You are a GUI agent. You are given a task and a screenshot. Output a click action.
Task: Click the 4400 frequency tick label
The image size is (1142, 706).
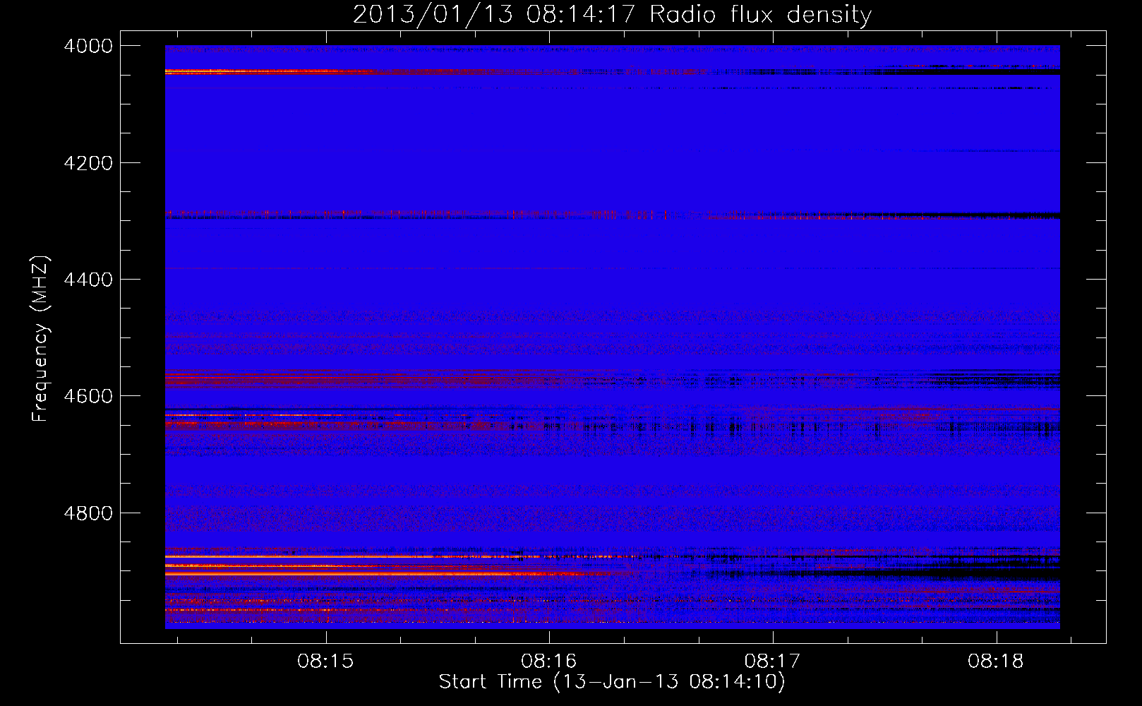88,280
